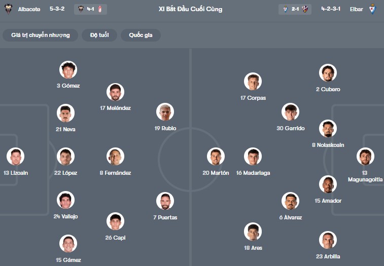
Task: Click the Eibar team name
Action: coord(356,9)
